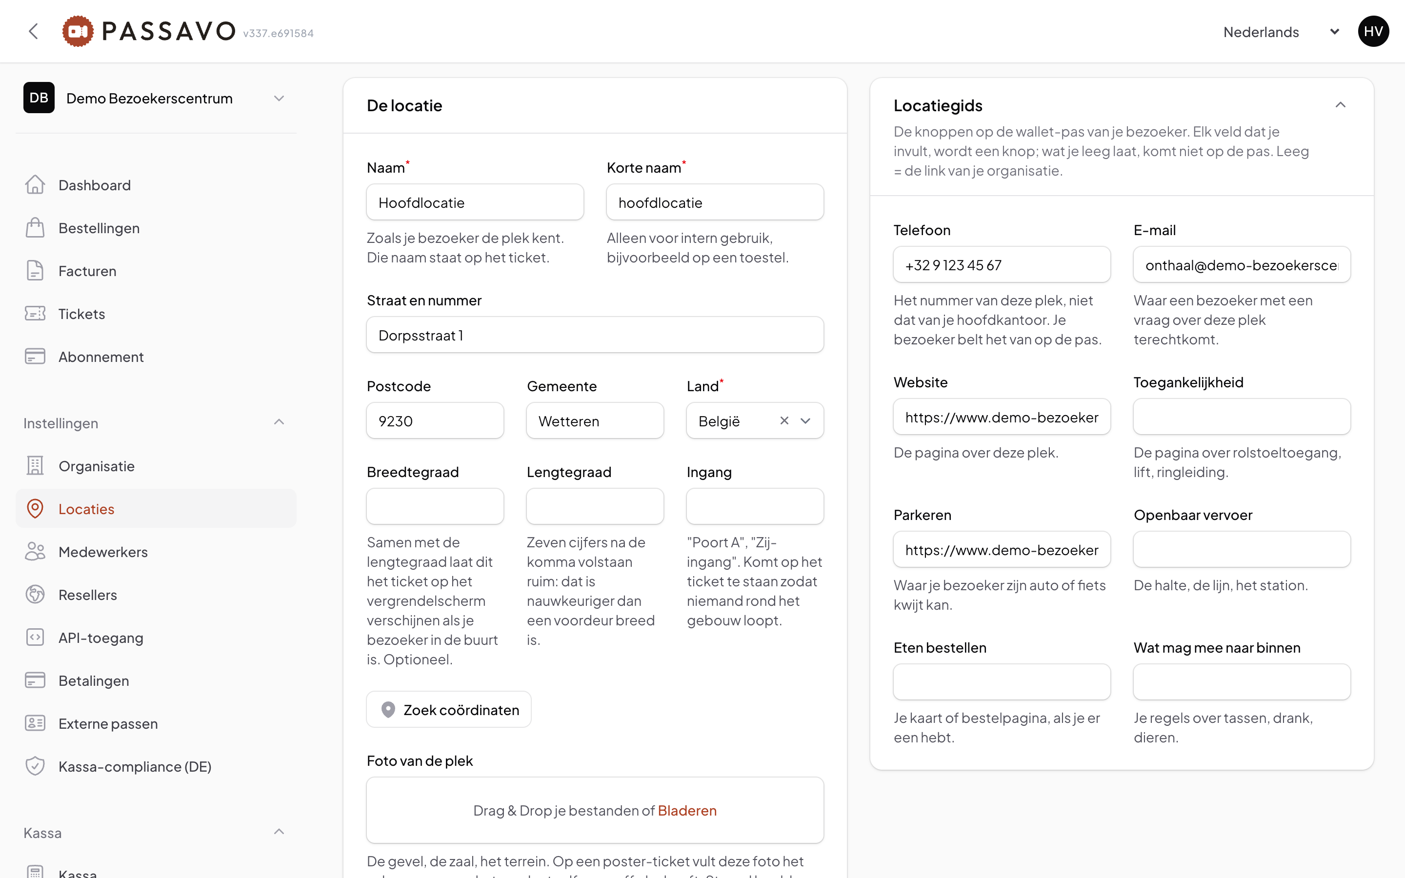Image resolution: width=1405 pixels, height=878 pixels.
Task: Click the Resellers globe icon
Action: click(35, 595)
